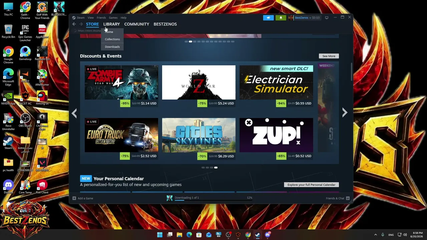Click the store URL address bar
This screenshot has height=240, width=427.
pos(89,31)
